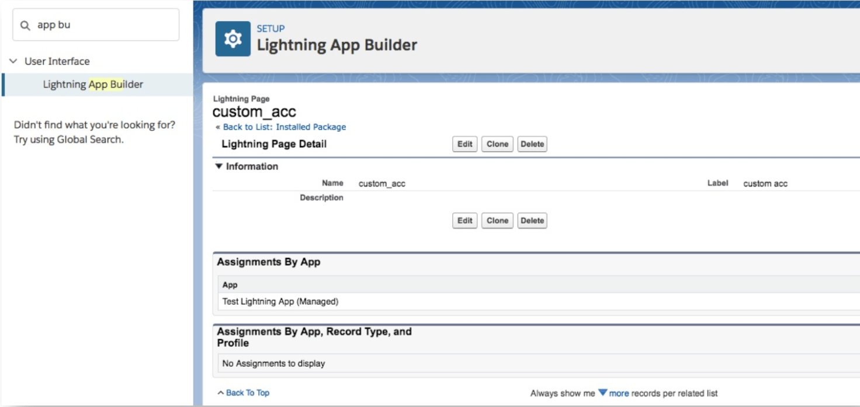This screenshot has width=860, height=407.
Task: Collapse the Information section triangle
Action: [220, 166]
